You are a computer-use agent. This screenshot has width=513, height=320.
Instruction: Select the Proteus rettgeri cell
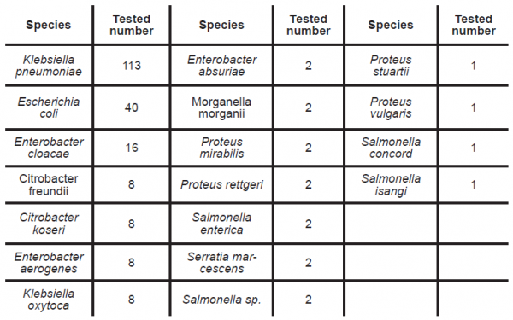click(x=221, y=184)
